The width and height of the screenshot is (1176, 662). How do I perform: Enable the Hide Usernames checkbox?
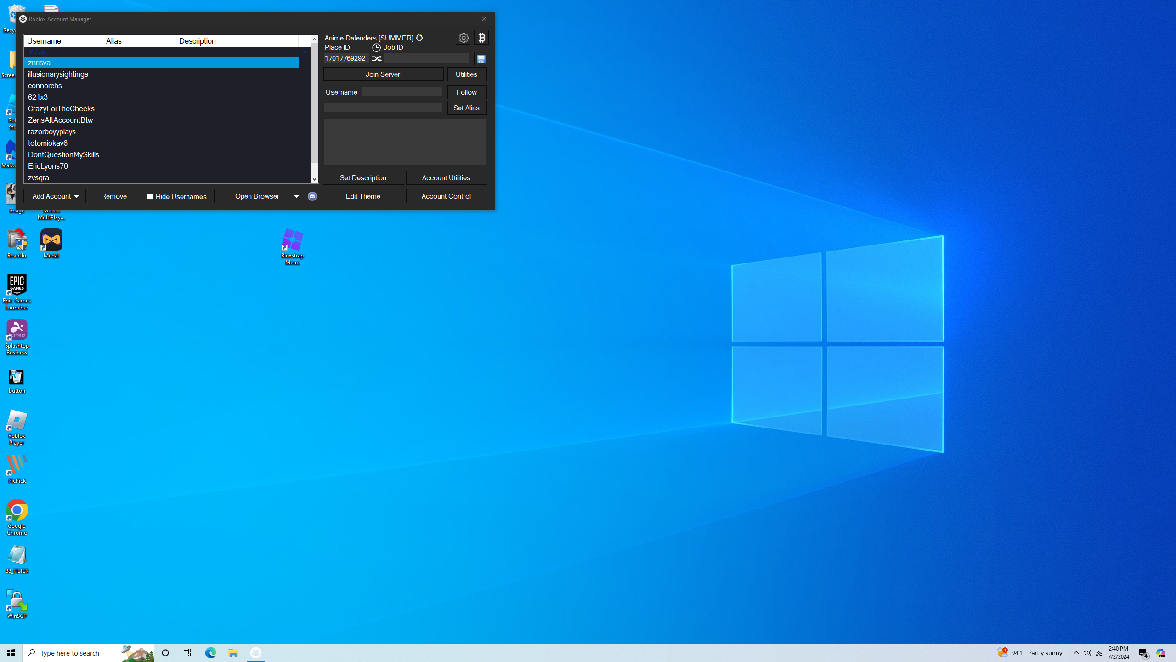[x=150, y=197]
